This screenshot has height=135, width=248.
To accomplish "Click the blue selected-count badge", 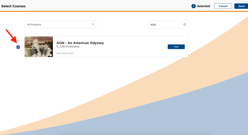I will coord(194,6).
